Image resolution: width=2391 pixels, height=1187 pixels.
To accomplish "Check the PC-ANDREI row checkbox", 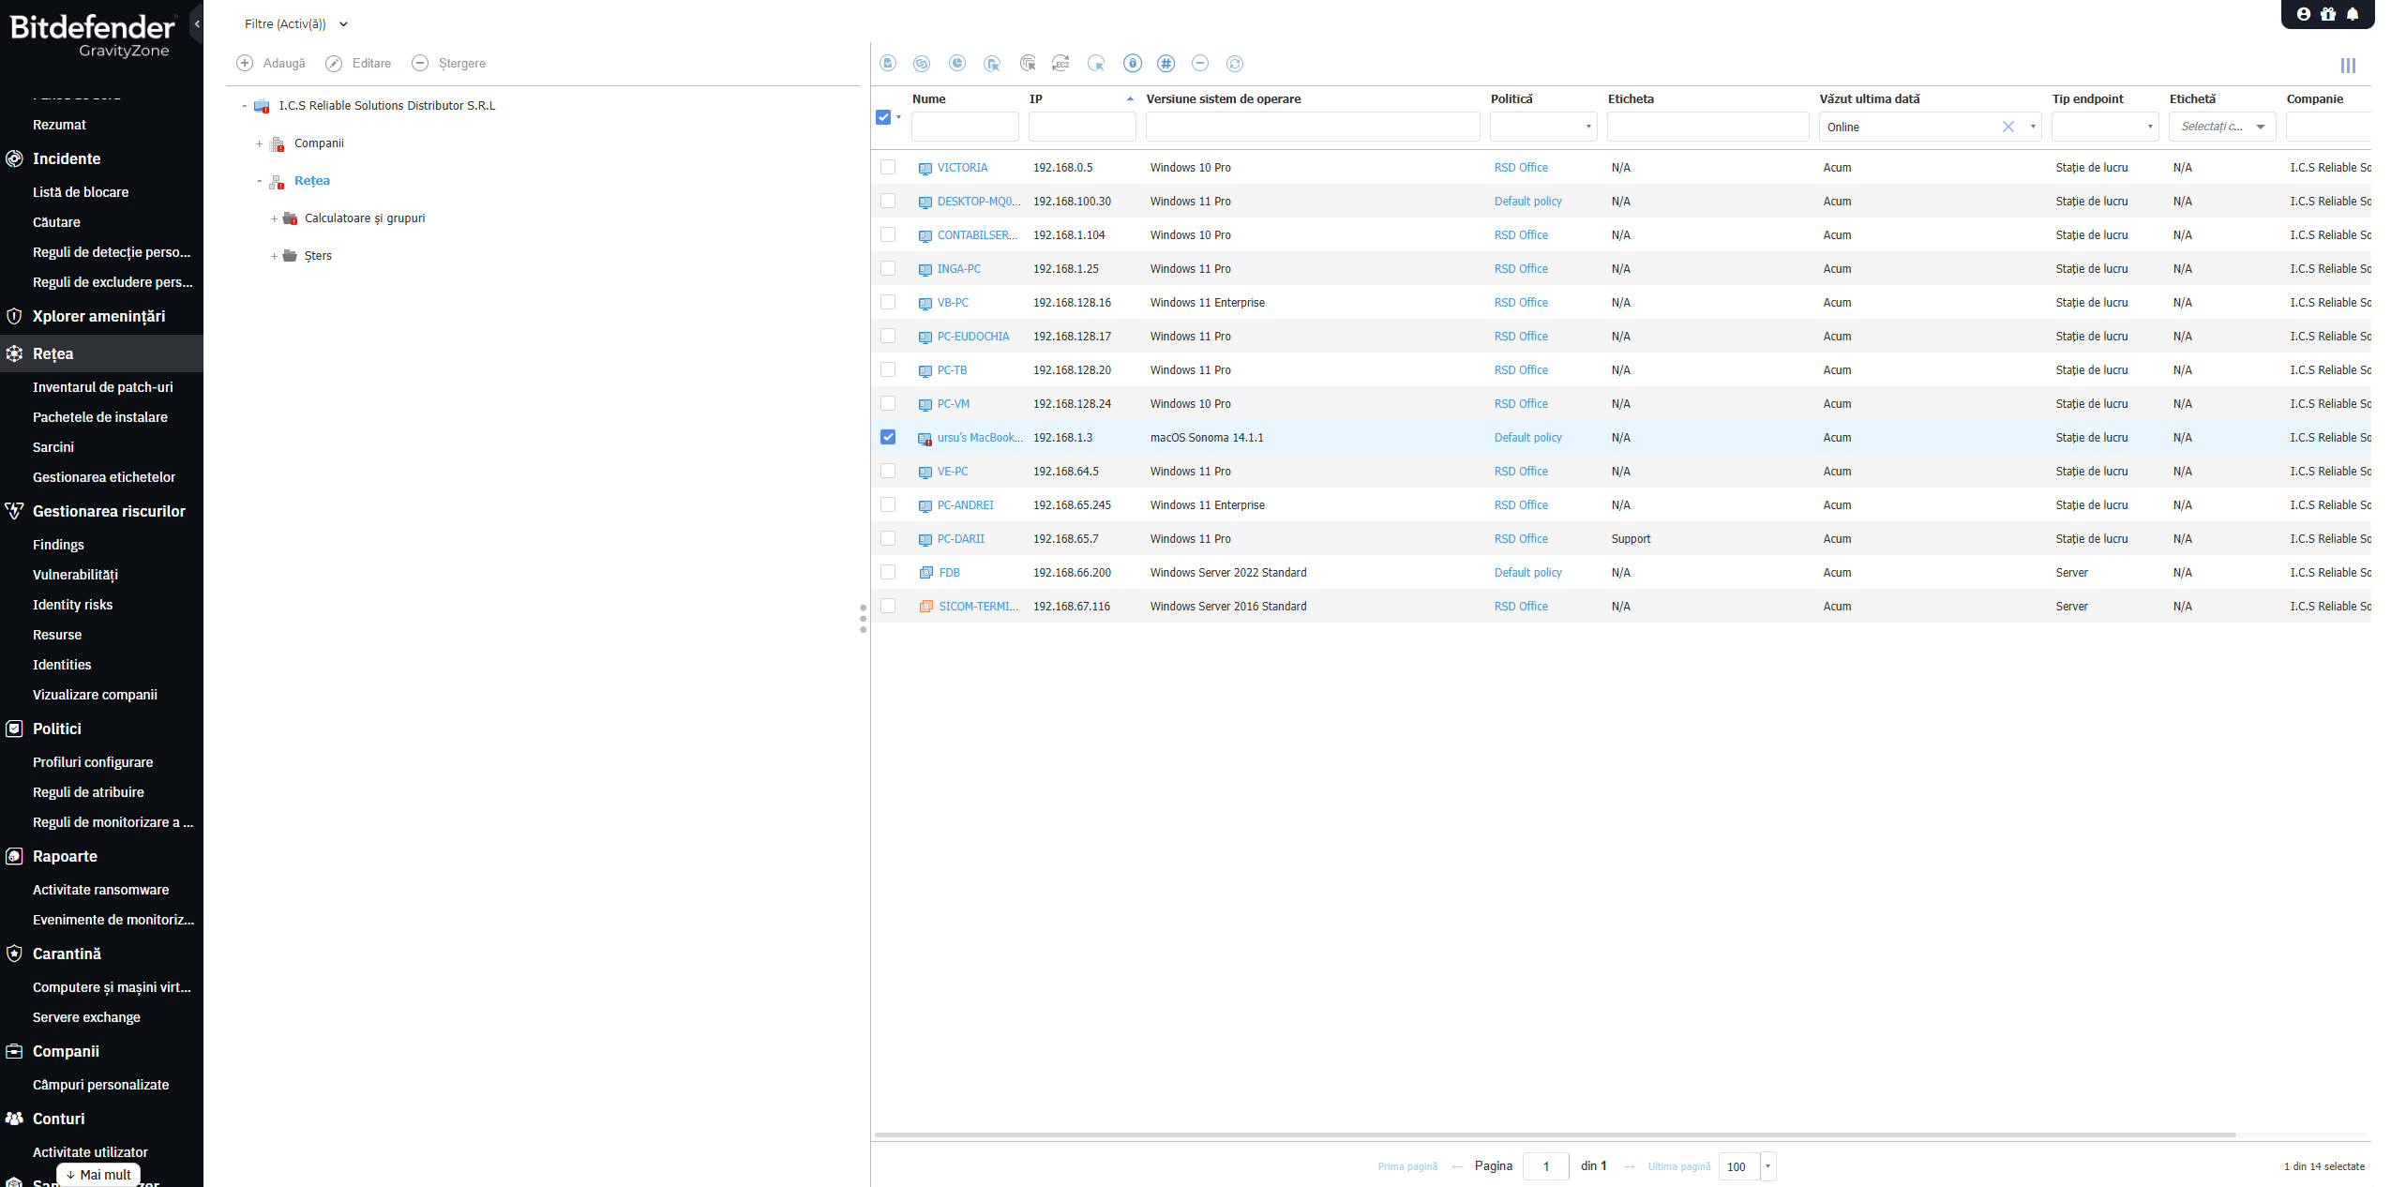I will [x=888, y=504].
